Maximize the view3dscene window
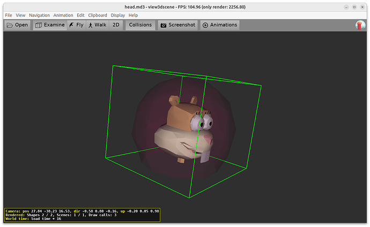370x227 pixels. tap(354, 7)
